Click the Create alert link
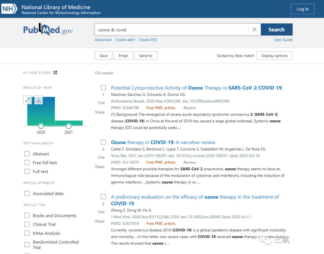 125,40
